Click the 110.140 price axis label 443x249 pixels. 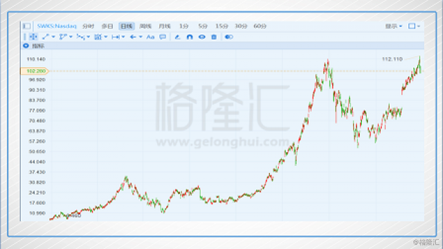tap(36, 59)
